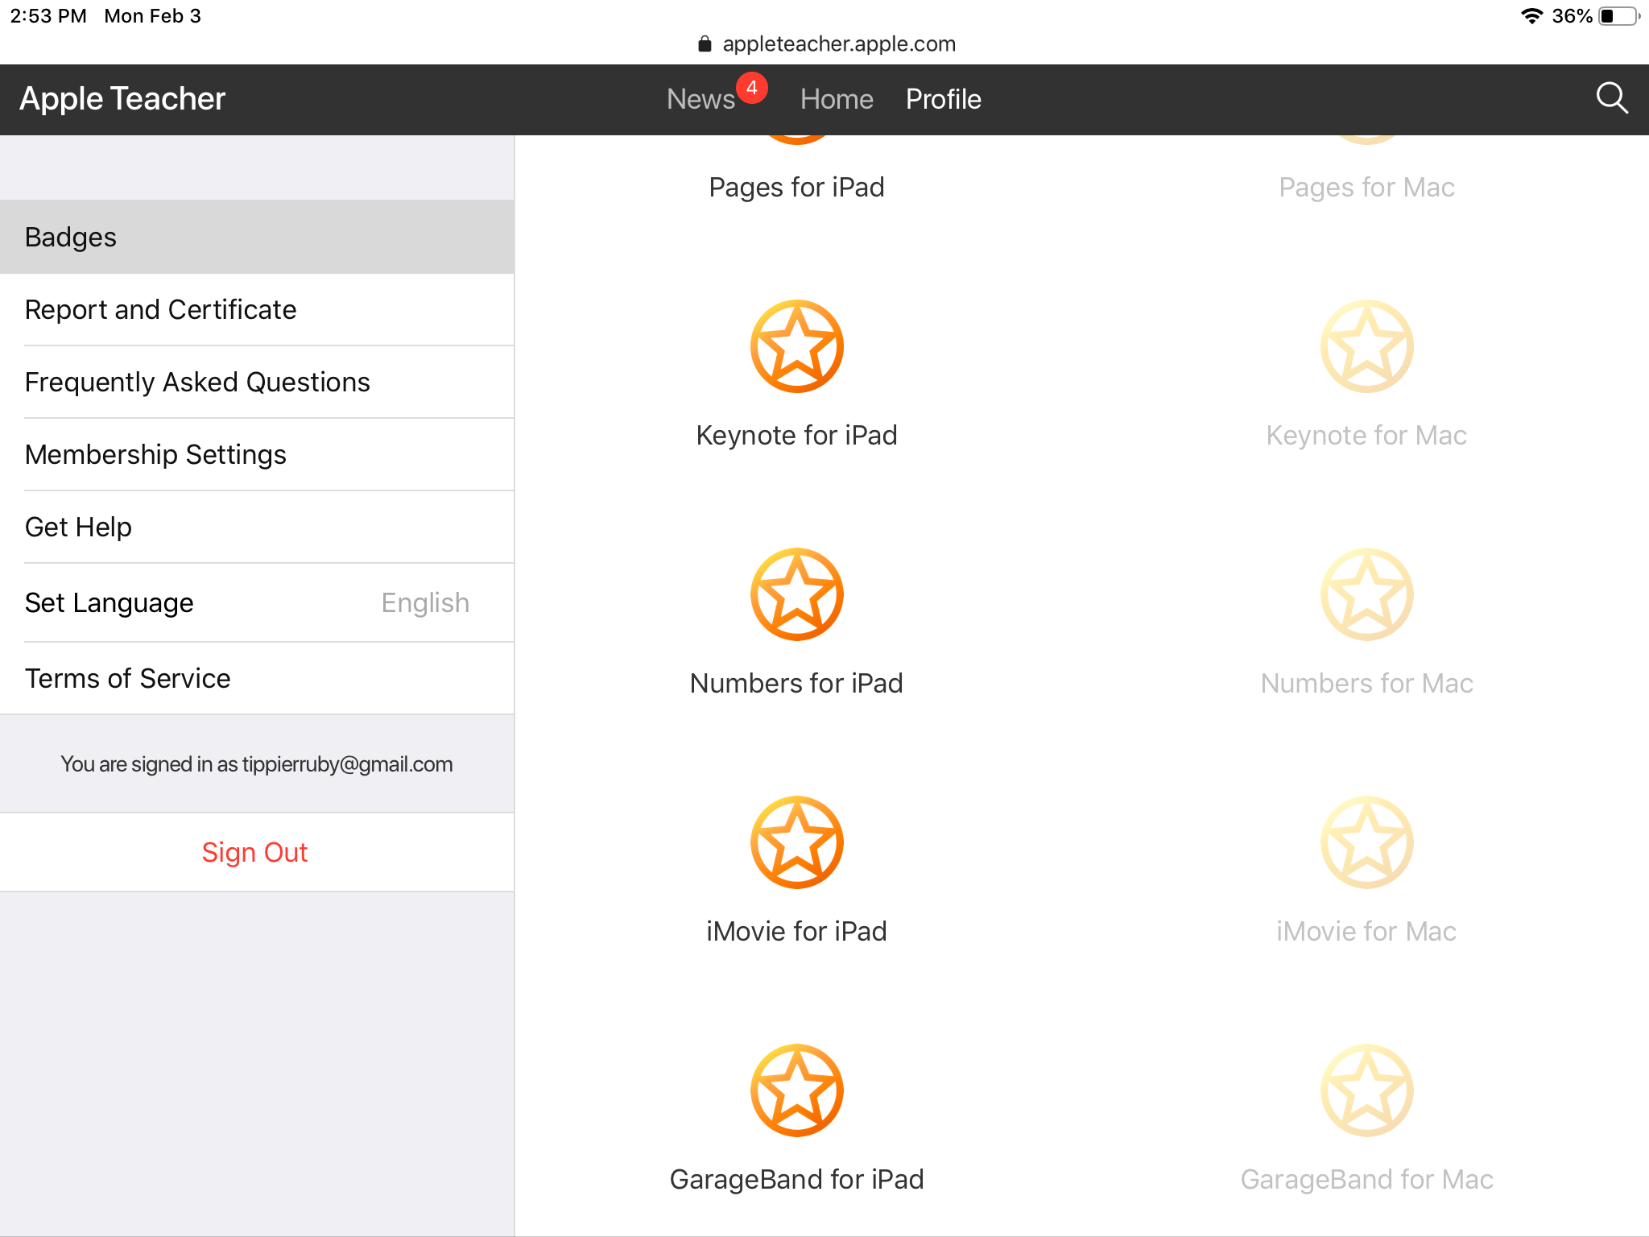The height and width of the screenshot is (1237, 1649).
Task: Select the Numbers for Mac badge icon
Action: [x=1366, y=594]
